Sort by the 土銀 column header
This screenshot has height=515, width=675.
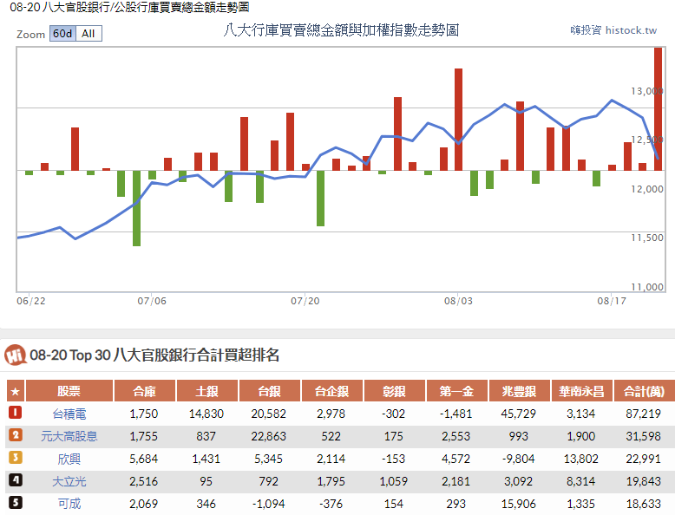click(206, 391)
